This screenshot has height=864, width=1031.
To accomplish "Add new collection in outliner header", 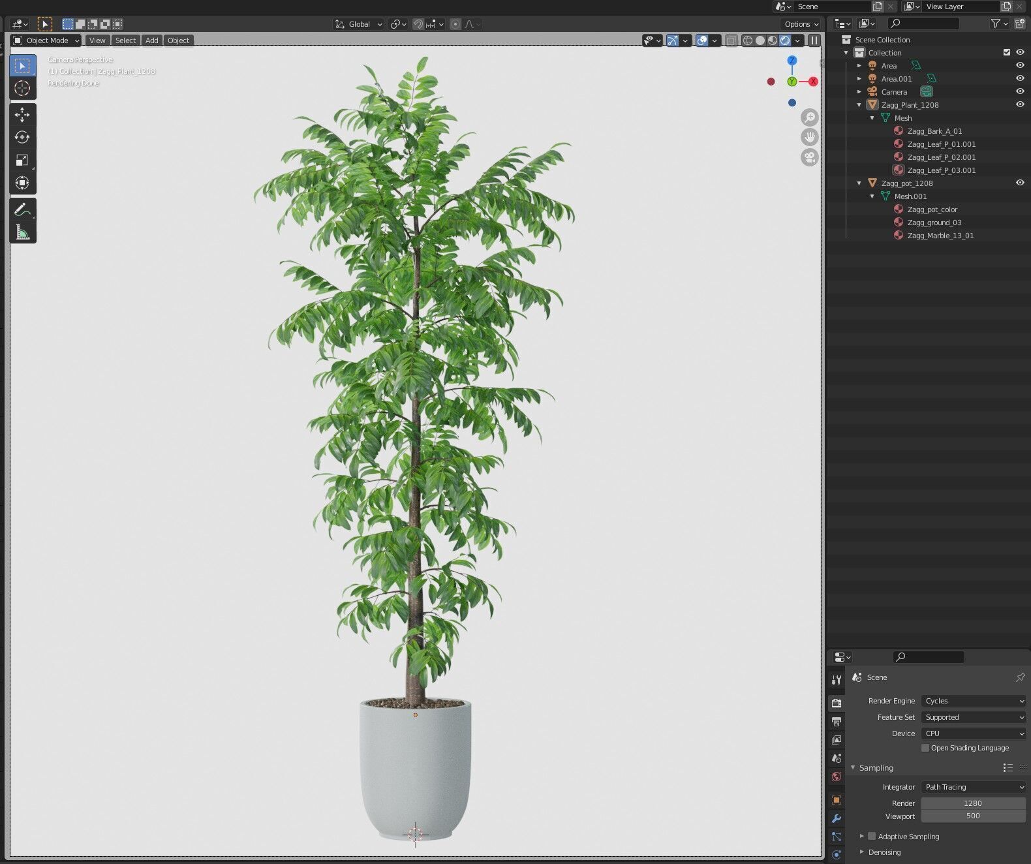I will coord(1021,23).
